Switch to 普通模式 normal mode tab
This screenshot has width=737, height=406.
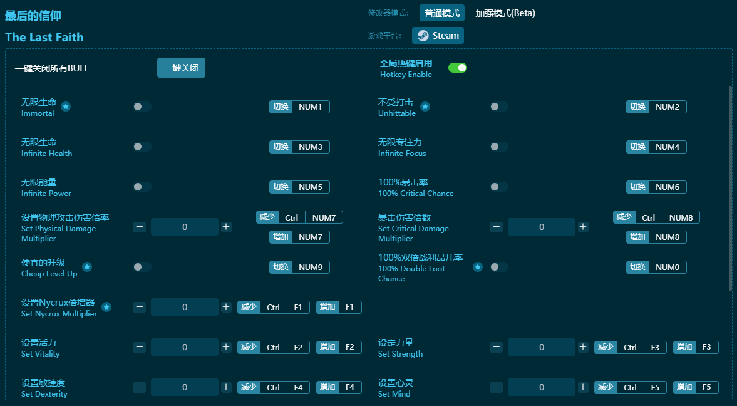[442, 13]
